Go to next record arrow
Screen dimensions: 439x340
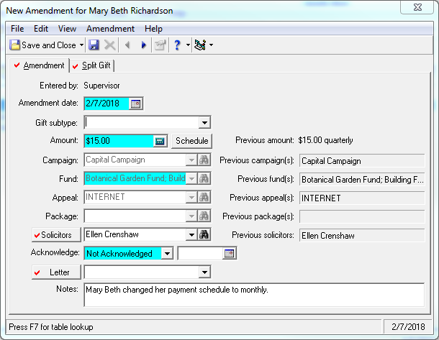[143, 45]
